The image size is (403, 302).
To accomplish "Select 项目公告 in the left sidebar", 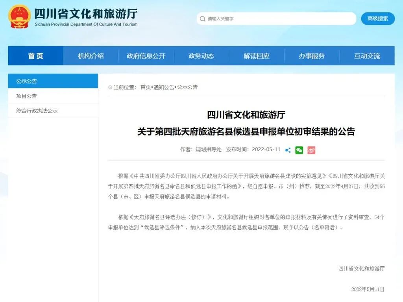I will pos(25,96).
